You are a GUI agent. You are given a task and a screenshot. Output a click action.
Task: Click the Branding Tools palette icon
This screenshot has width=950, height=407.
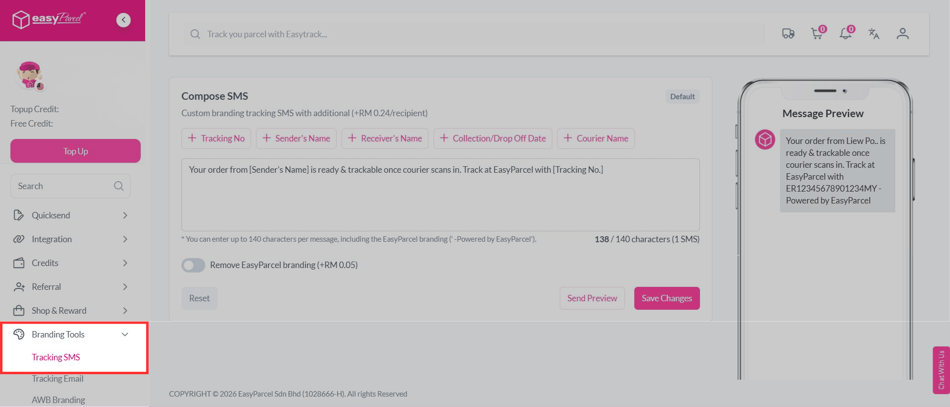(x=19, y=335)
